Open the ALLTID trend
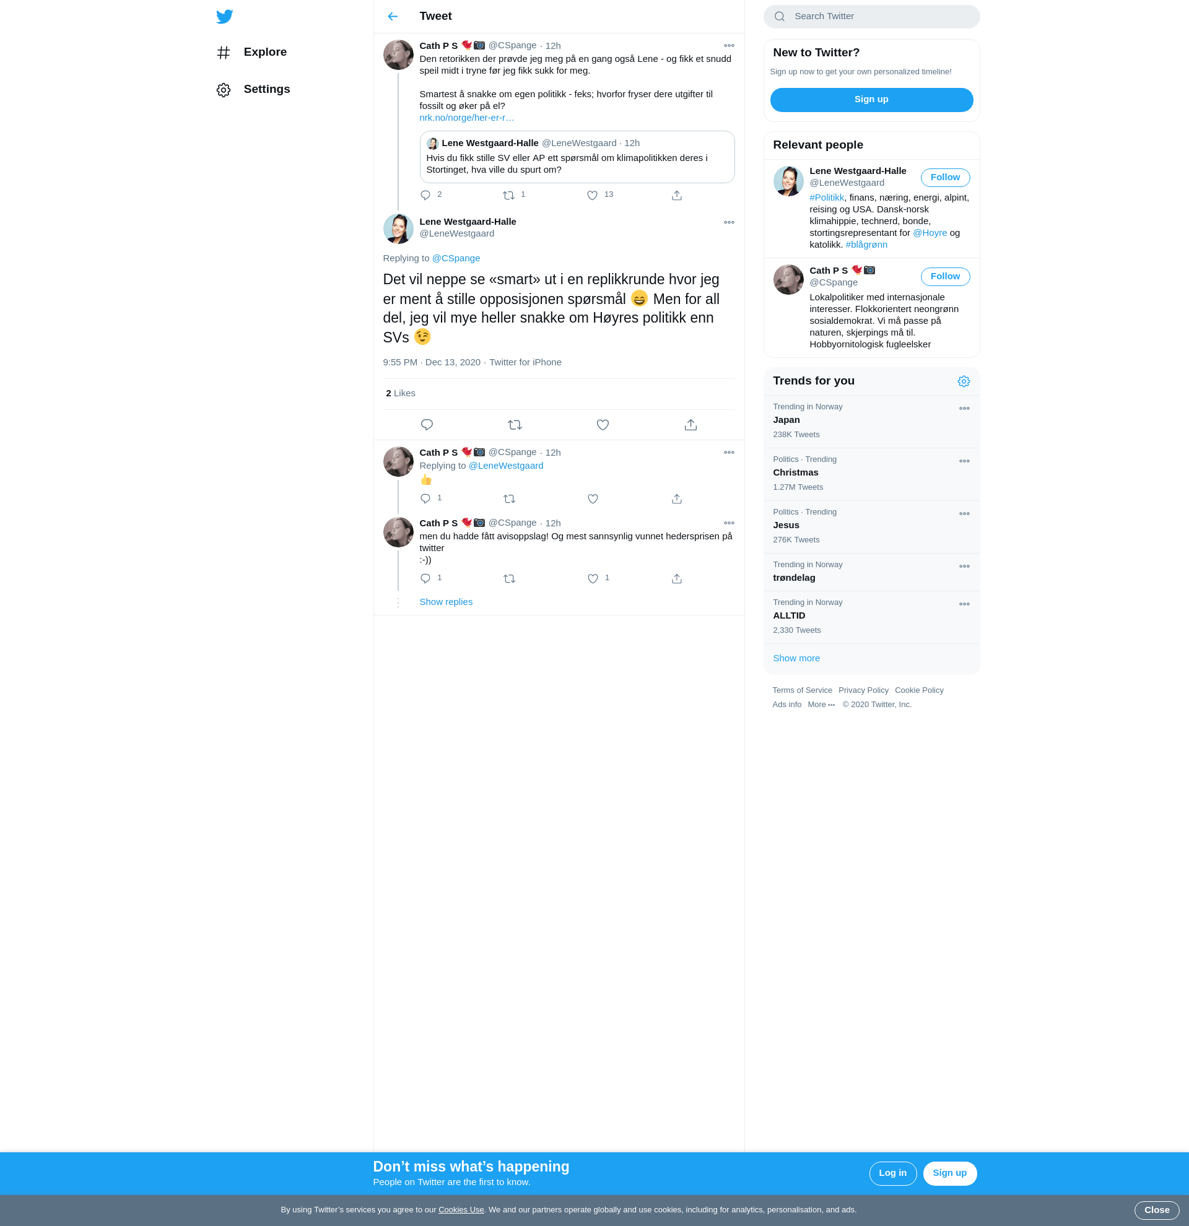Screen dimensions: 1189x1226 click(x=871, y=617)
